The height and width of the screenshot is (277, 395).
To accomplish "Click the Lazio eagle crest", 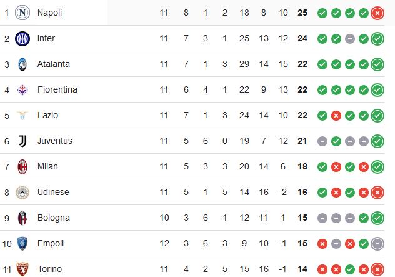I will [x=22, y=116].
